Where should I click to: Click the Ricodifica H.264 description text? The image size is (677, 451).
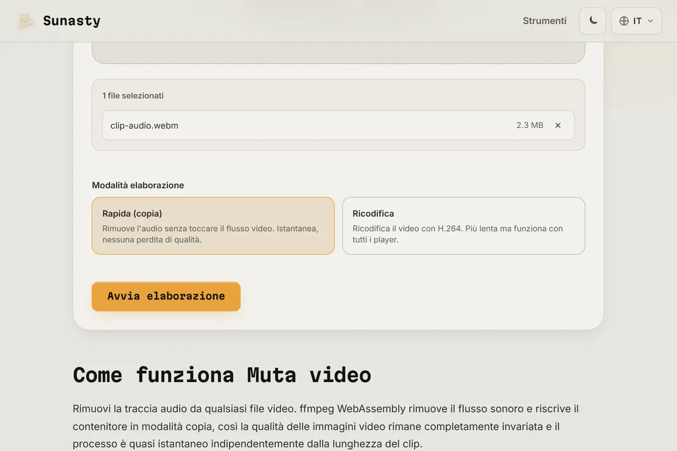tap(458, 234)
